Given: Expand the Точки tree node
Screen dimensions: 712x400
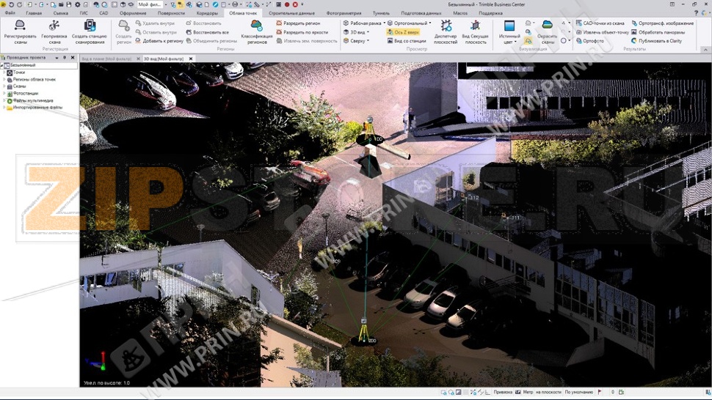Looking at the screenshot, I should (4, 73).
